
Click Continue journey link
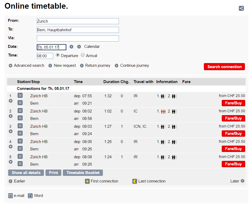point(132,65)
